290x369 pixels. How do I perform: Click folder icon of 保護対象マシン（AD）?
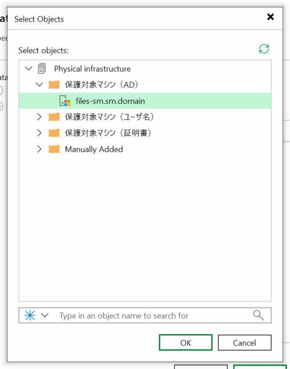click(54, 84)
